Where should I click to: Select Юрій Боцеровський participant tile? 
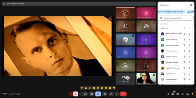(x=146, y=39)
